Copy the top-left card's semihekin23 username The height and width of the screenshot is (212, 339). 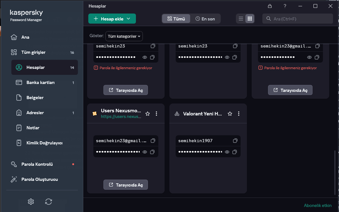(x=153, y=46)
